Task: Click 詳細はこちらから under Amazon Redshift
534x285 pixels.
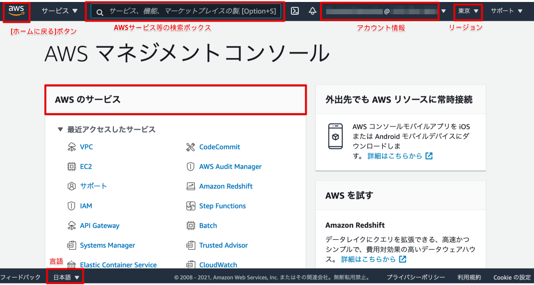Action: point(368,259)
